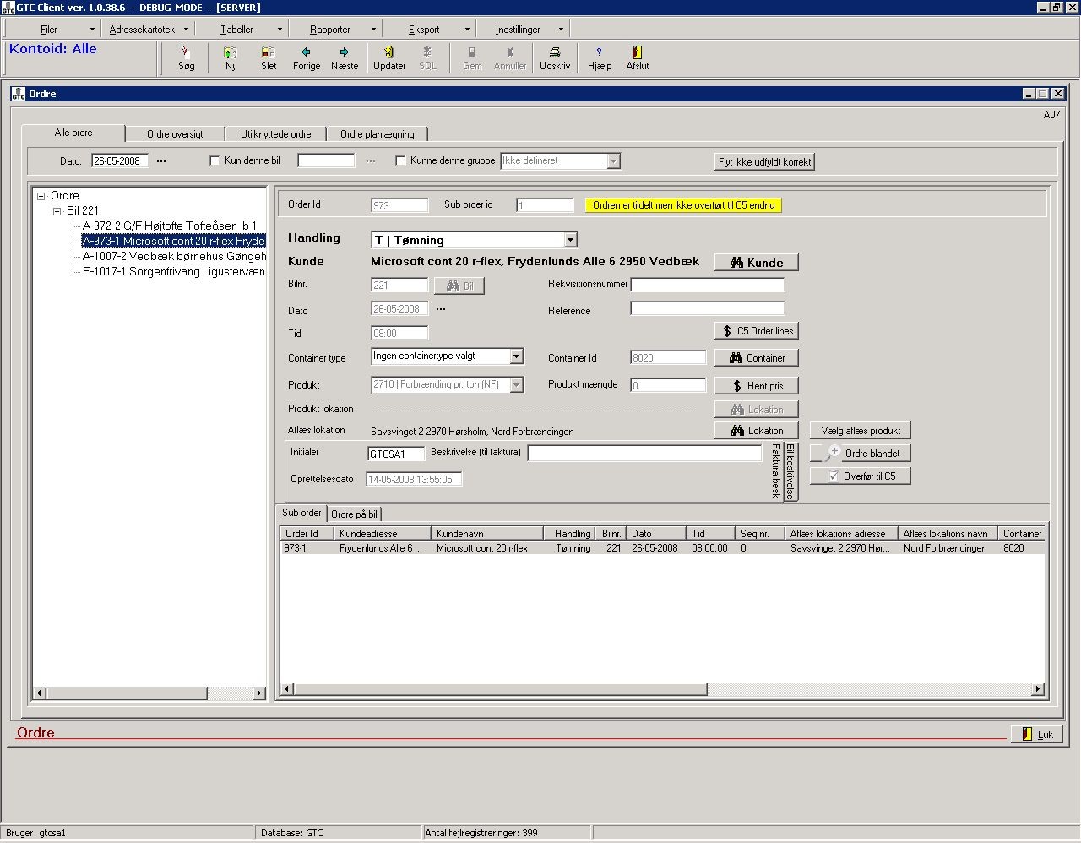Create a new record with Ny
The image size is (1081, 843).
[231, 58]
